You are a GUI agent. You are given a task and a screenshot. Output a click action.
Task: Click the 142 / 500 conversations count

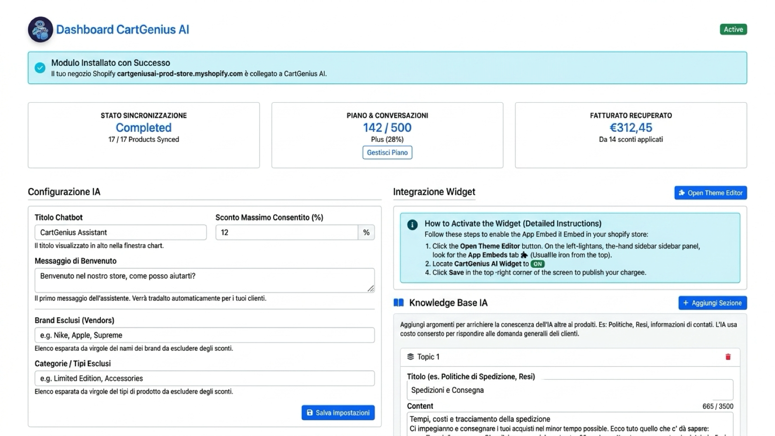coord(387,128)
